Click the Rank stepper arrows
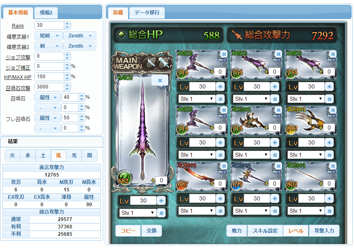The width and height of the screenshot is (354, 249). tap(67, 25)
